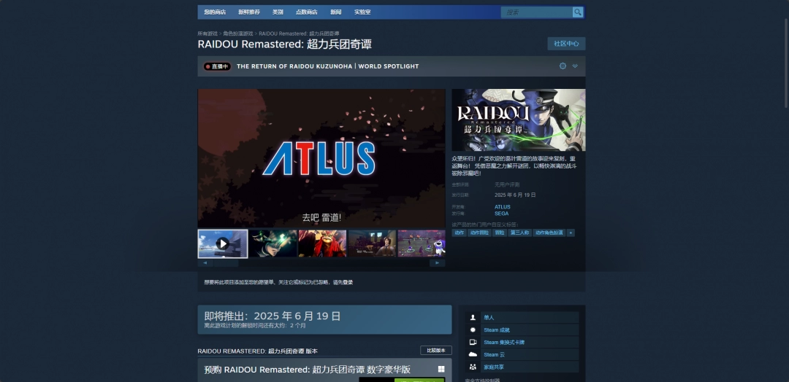The height and width of the screenshot is (382, 789).
Task: Click the green preorder add-to-cart button
Action: click(x=419, y=380)
